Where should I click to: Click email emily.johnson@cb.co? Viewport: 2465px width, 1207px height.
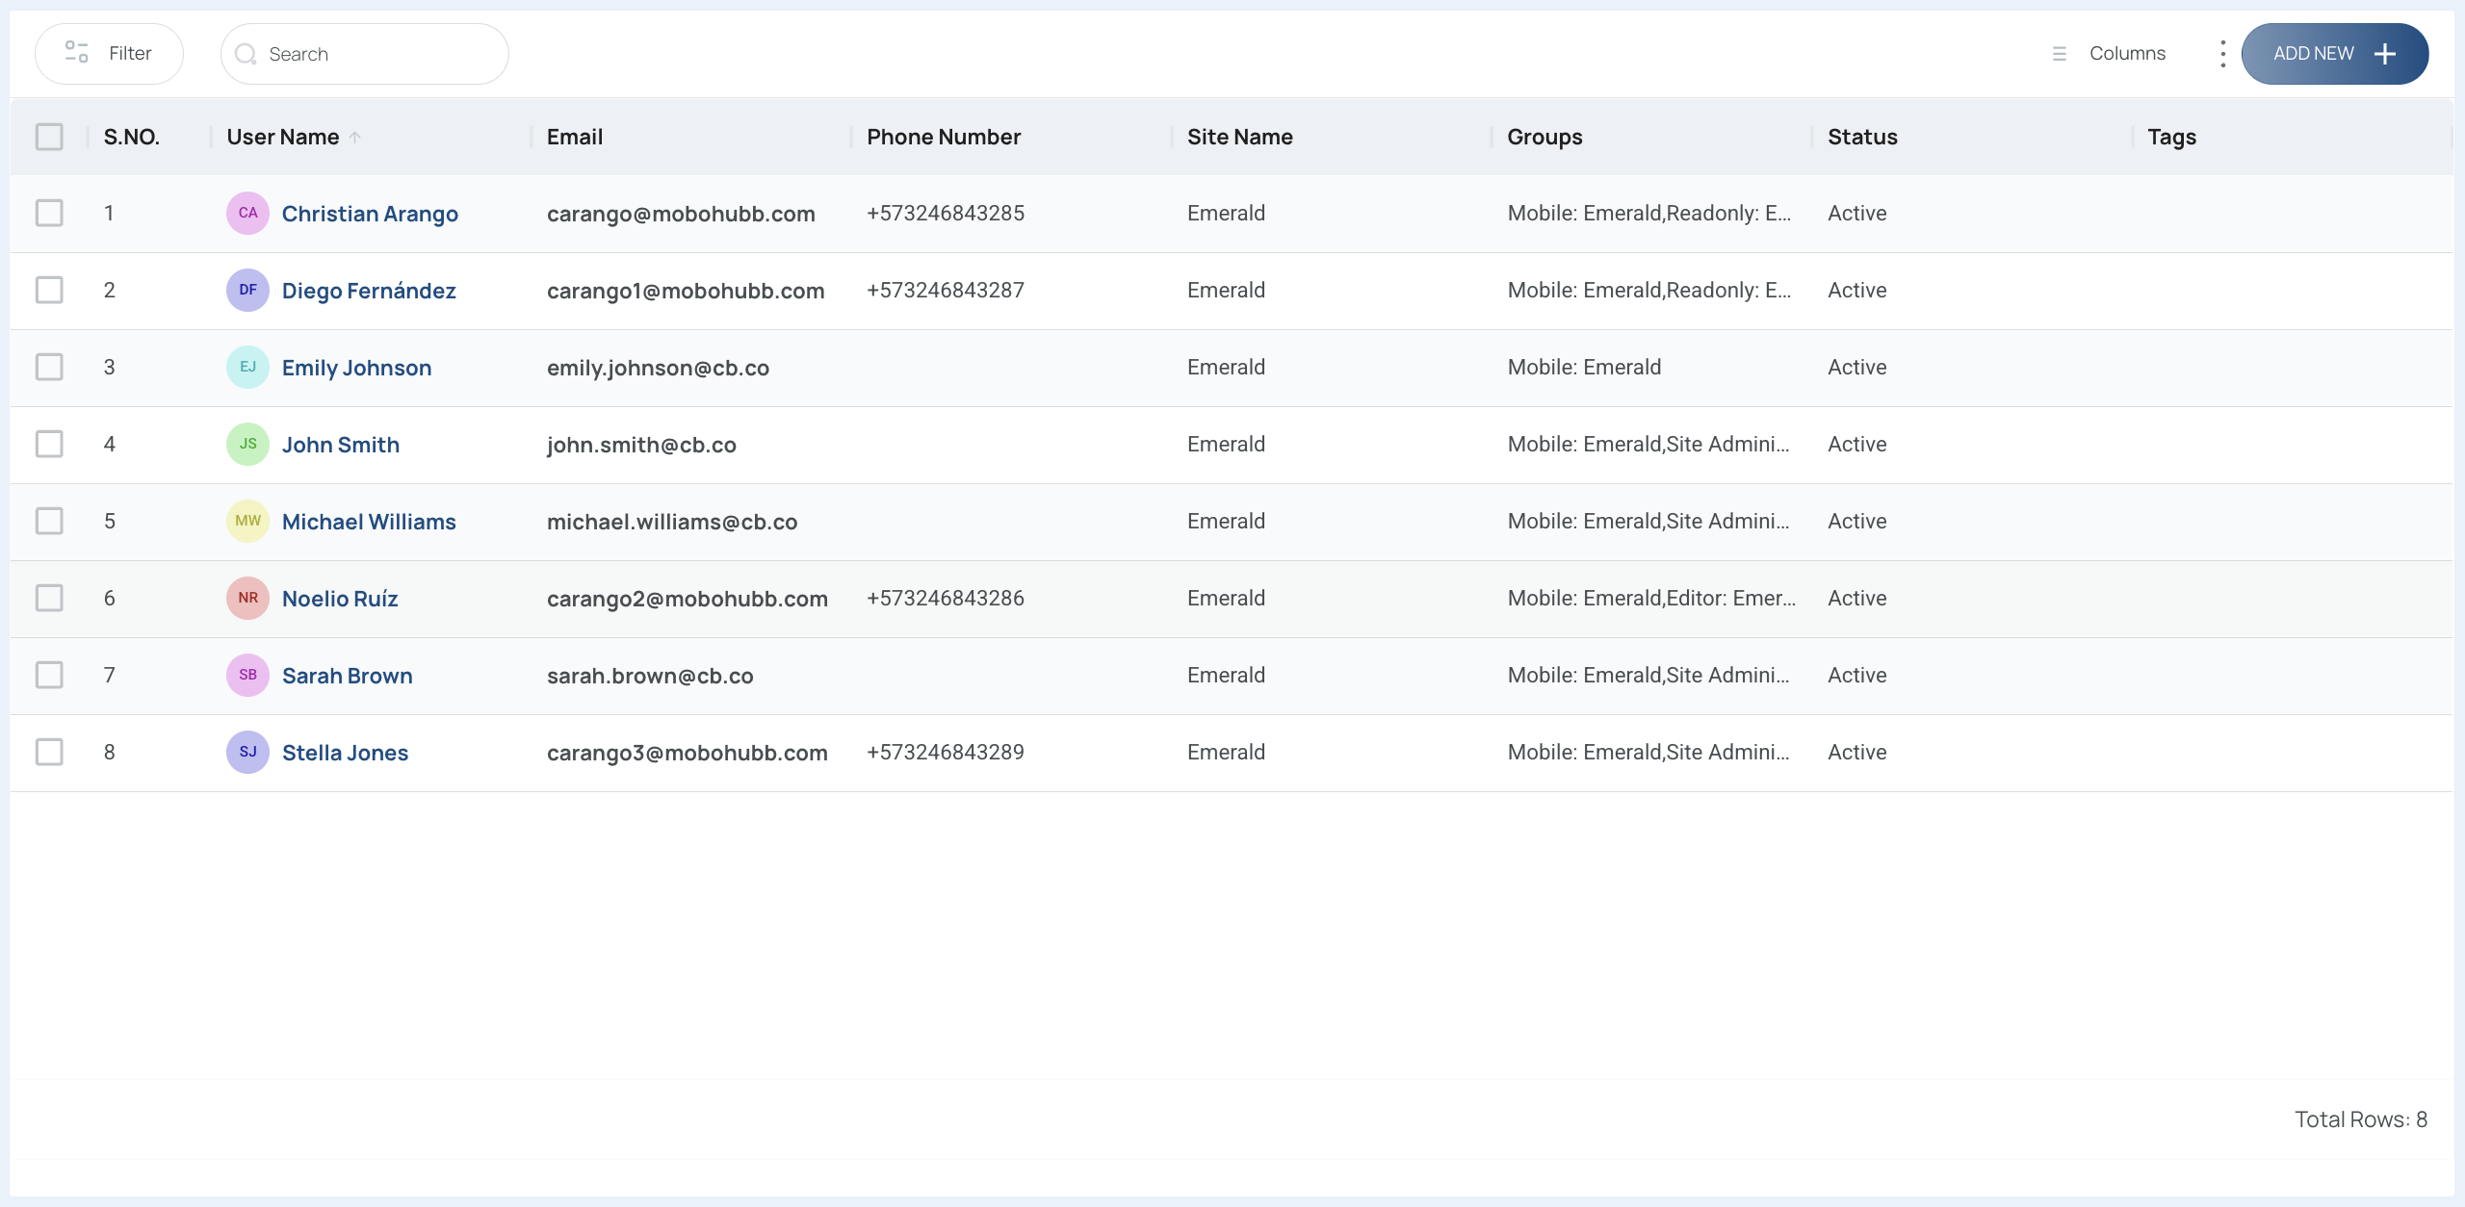click(658, 368)
